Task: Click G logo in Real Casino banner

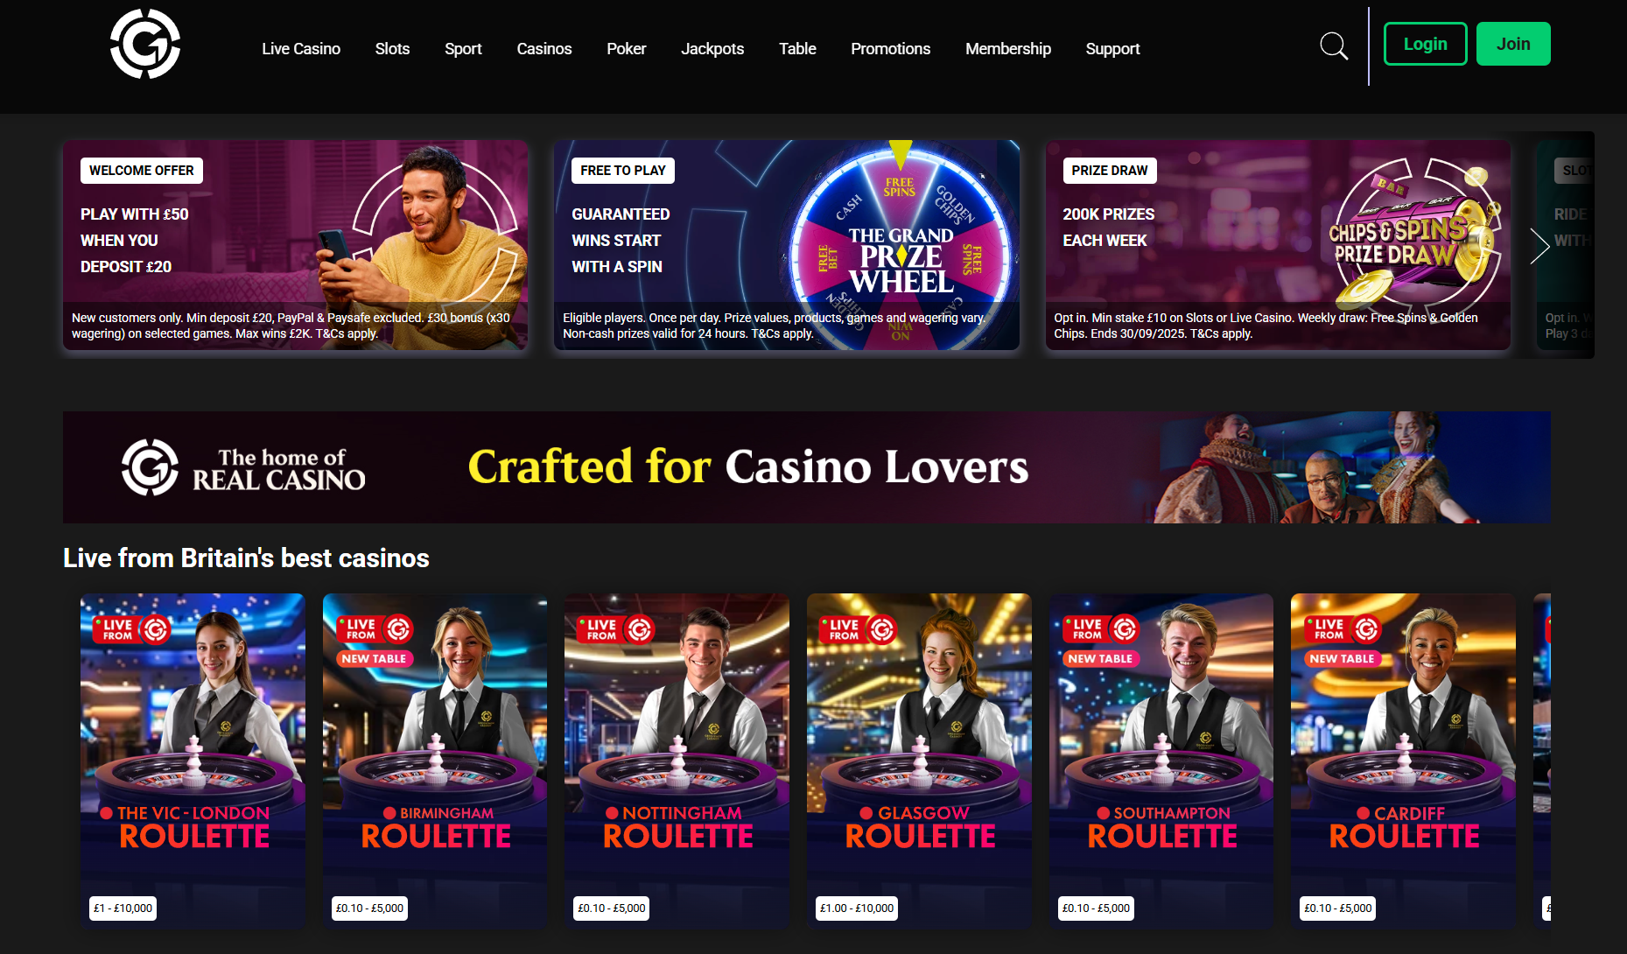Action: click(150, 467)
